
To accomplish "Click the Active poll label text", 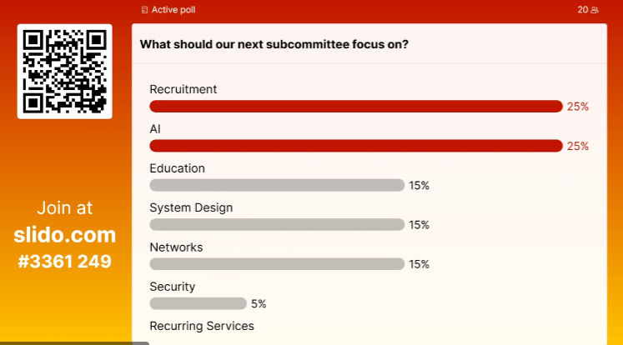I will [x=173, y=10].
